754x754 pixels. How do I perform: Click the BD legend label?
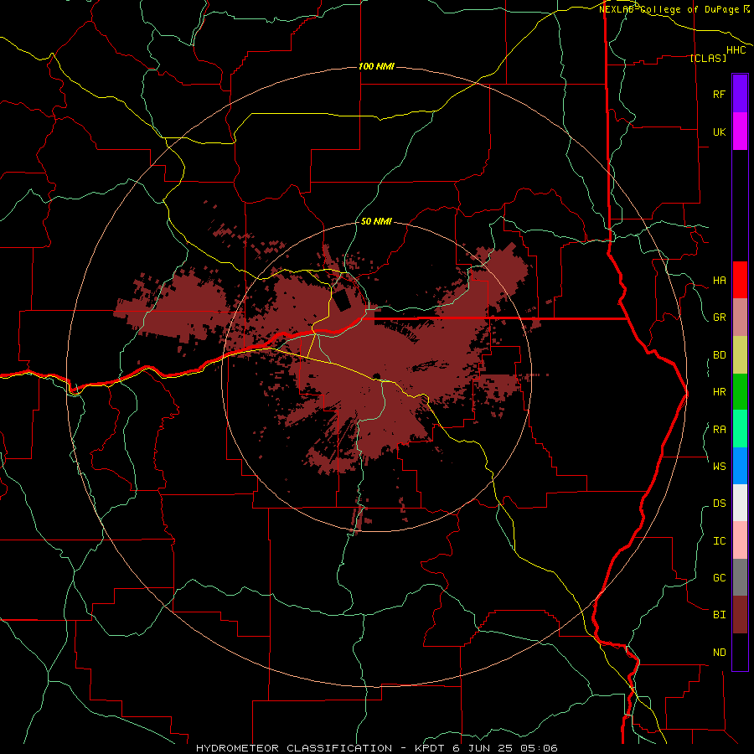pos(719,355)
